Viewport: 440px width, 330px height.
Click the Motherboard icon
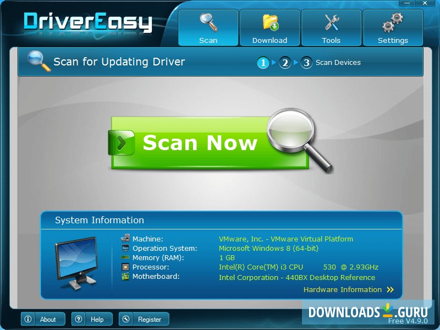click(x=125, y=277)
